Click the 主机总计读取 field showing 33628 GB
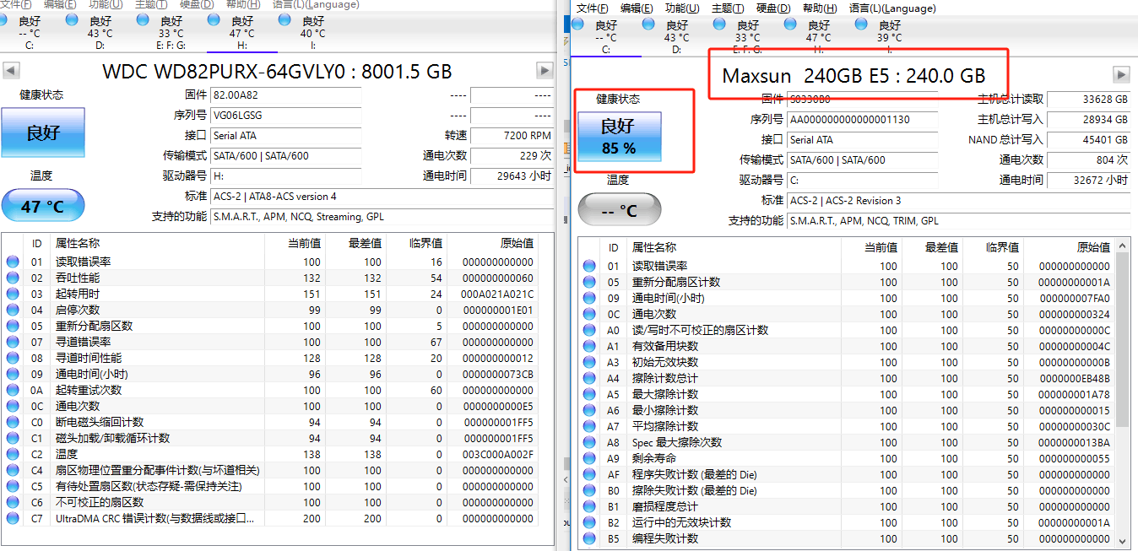1138x551 pixels. [x=1088, y=100]
